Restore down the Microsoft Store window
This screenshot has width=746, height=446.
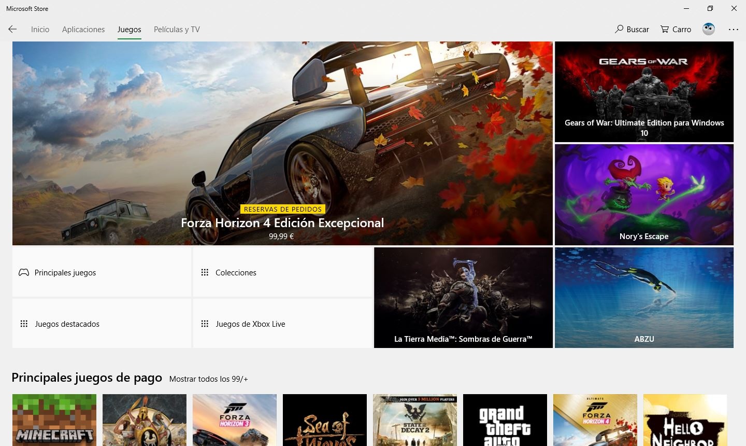tap(710, 8)
